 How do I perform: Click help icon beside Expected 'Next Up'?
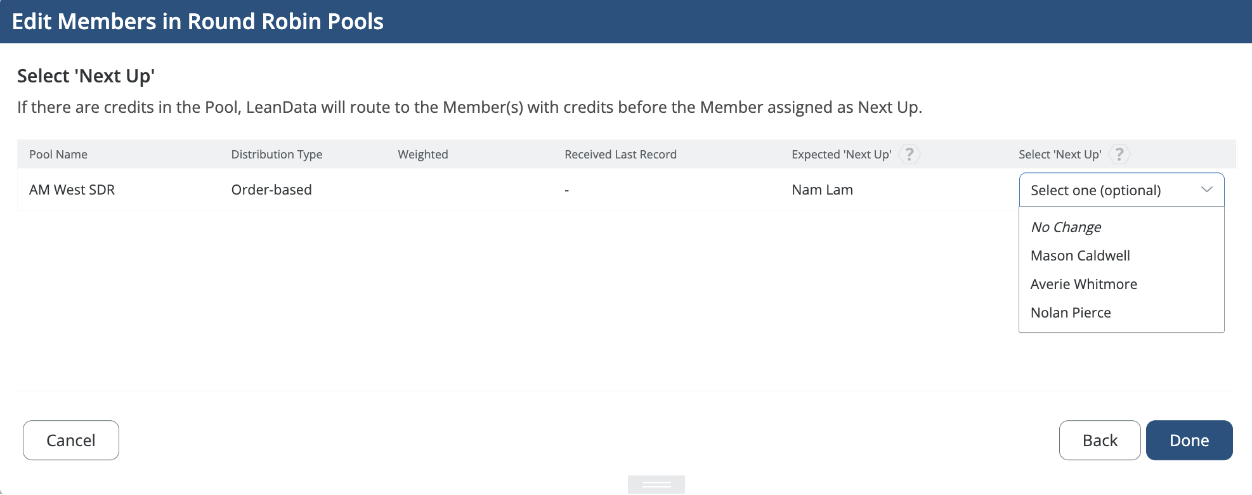(x=910, y=154)
